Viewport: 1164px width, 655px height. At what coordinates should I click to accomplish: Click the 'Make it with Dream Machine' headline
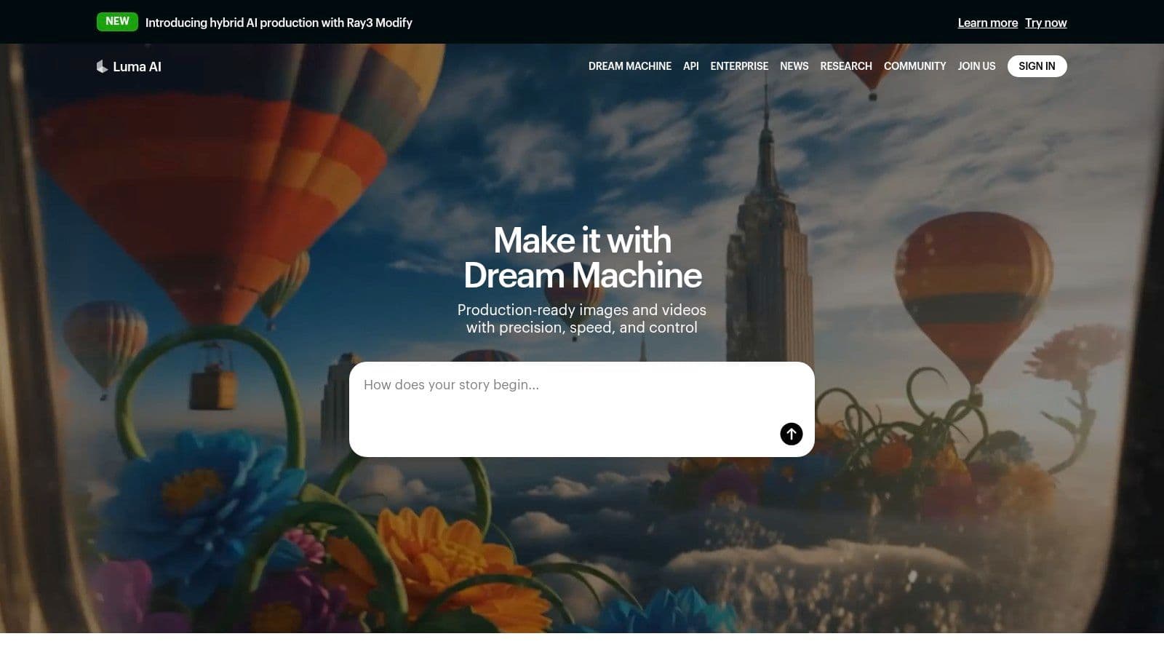(582, 258)
